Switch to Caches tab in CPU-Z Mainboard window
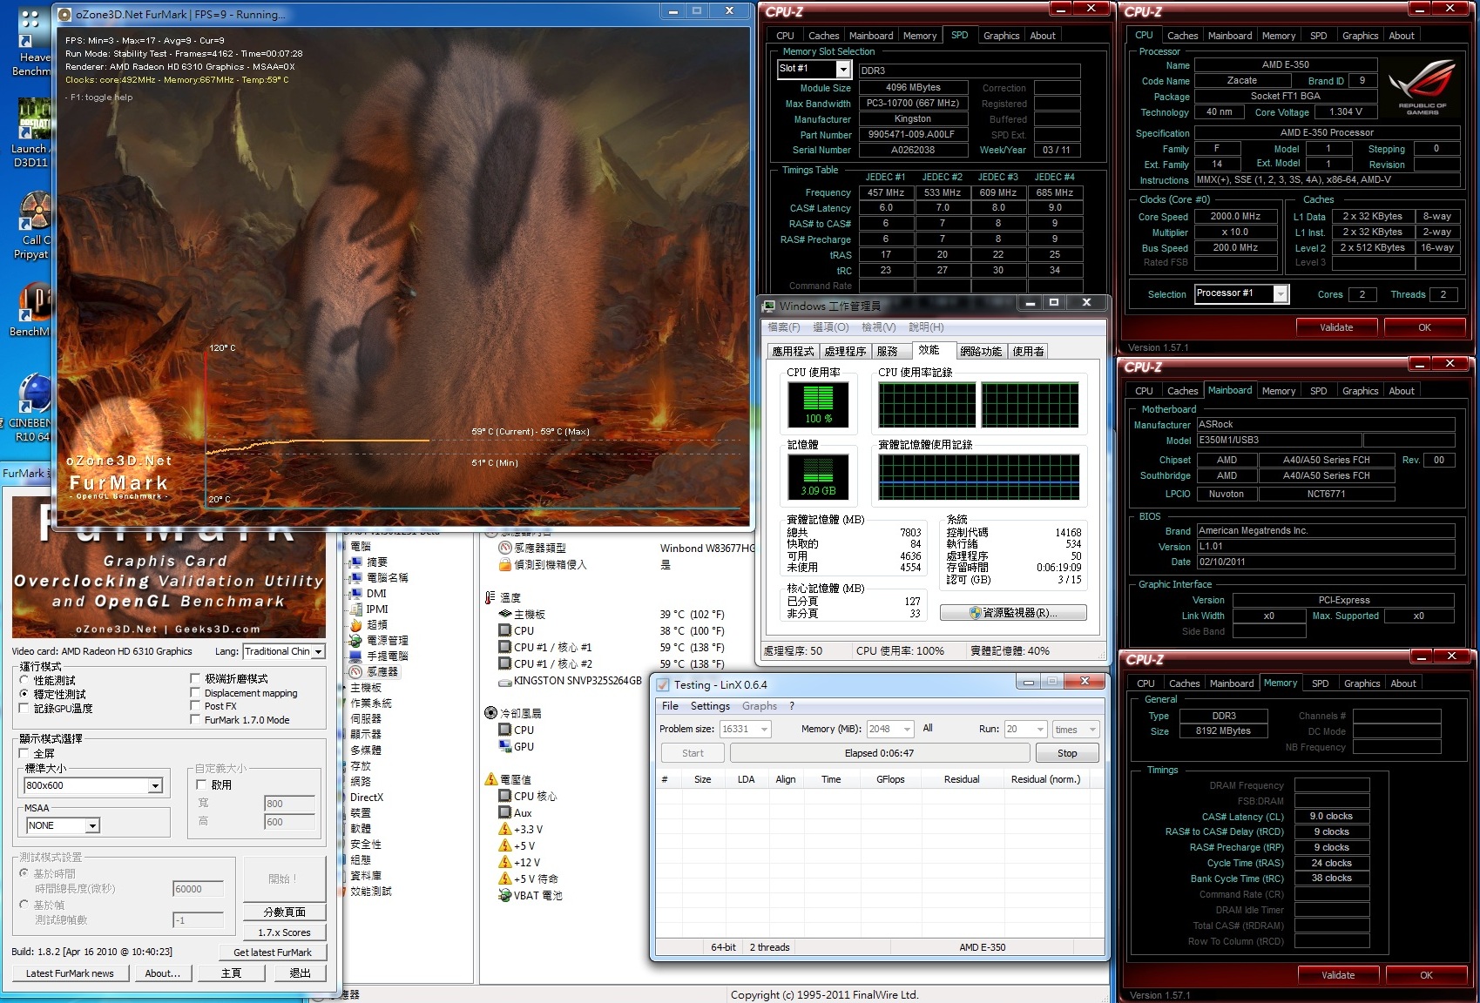 1182,391
